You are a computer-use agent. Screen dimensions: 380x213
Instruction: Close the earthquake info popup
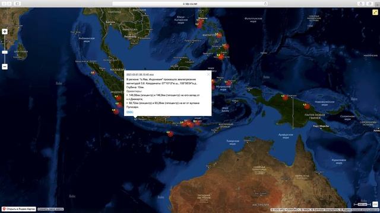point(208,75)
